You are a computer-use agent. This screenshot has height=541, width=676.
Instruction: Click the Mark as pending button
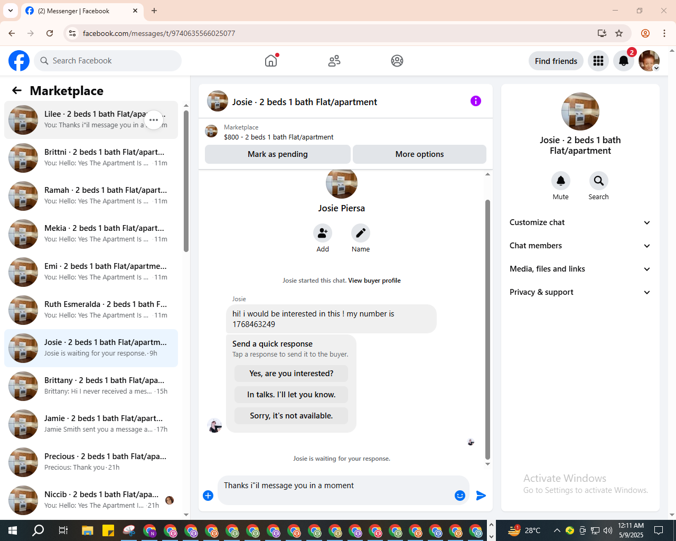278,154
